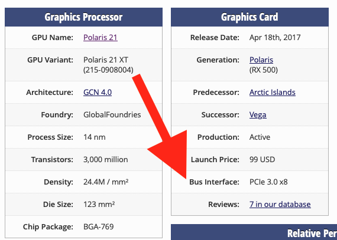This screenshot has height=240, width=337.
Task: Open the GCN 4.0 architecture link
Action: pos(98,93)
